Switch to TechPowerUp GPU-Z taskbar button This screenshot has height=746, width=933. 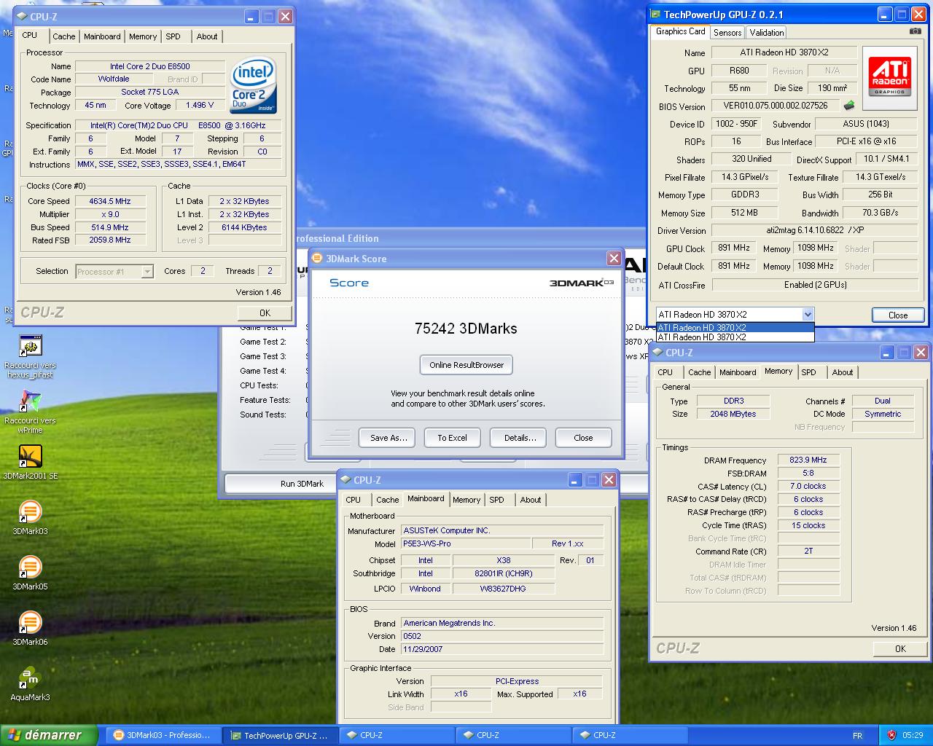click(x=279, y=735)
